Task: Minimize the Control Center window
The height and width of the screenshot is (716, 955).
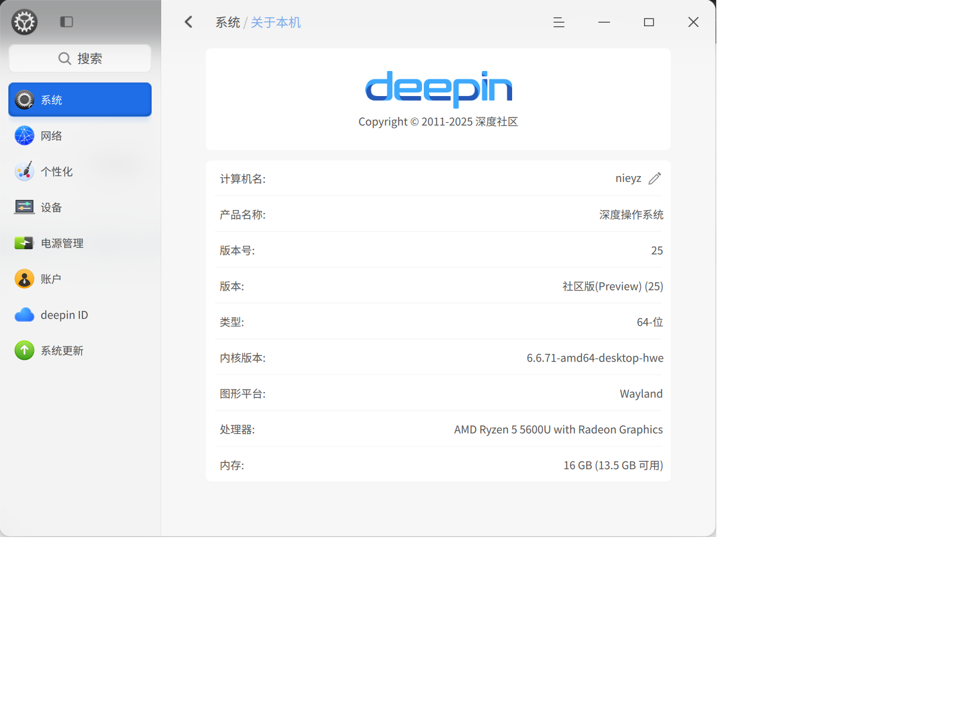Action: [x=604, y=22]
